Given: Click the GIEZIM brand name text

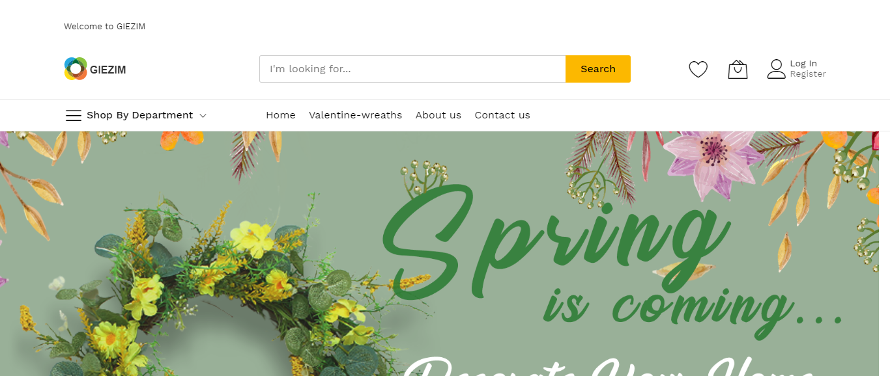Looking at the screenshot, I should tap(108, 70).
